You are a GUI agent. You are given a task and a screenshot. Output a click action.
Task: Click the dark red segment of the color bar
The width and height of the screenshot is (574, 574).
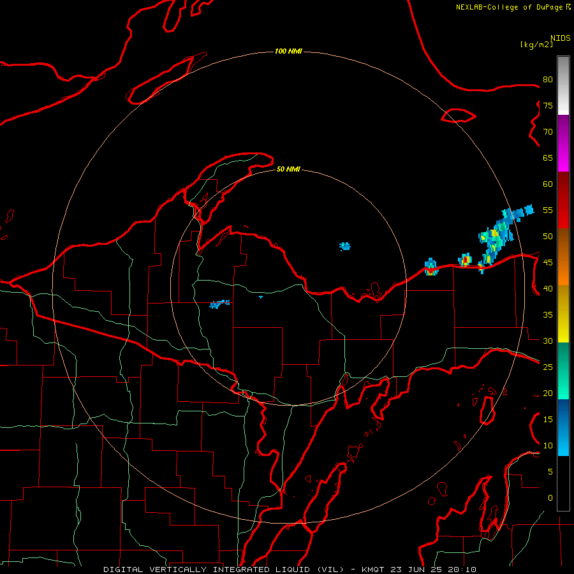[x=563, y=200]
